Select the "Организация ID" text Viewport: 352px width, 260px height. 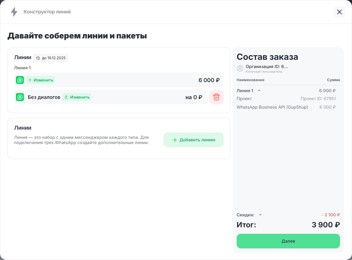267,67
